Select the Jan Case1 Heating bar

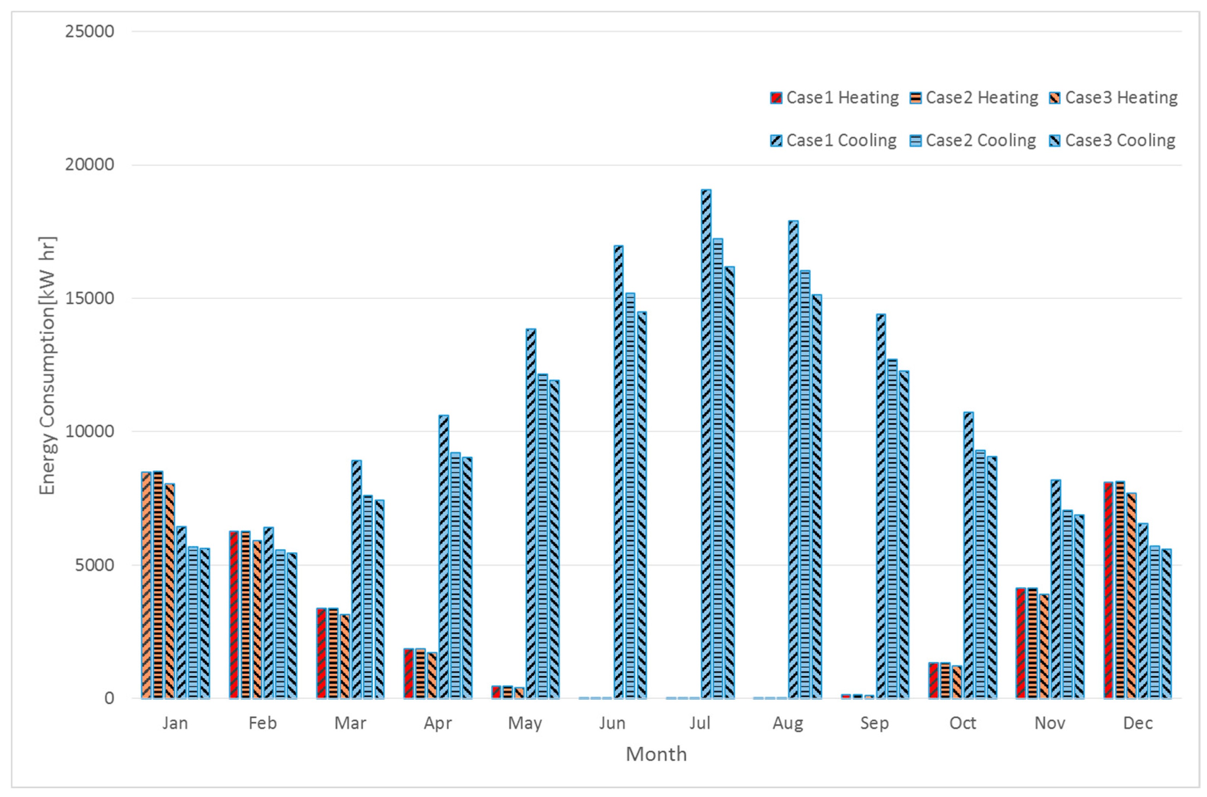click(146, 584)
